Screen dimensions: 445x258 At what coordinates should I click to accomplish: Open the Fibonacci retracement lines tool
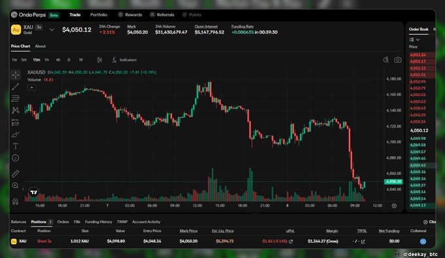(x=15, y=99)
